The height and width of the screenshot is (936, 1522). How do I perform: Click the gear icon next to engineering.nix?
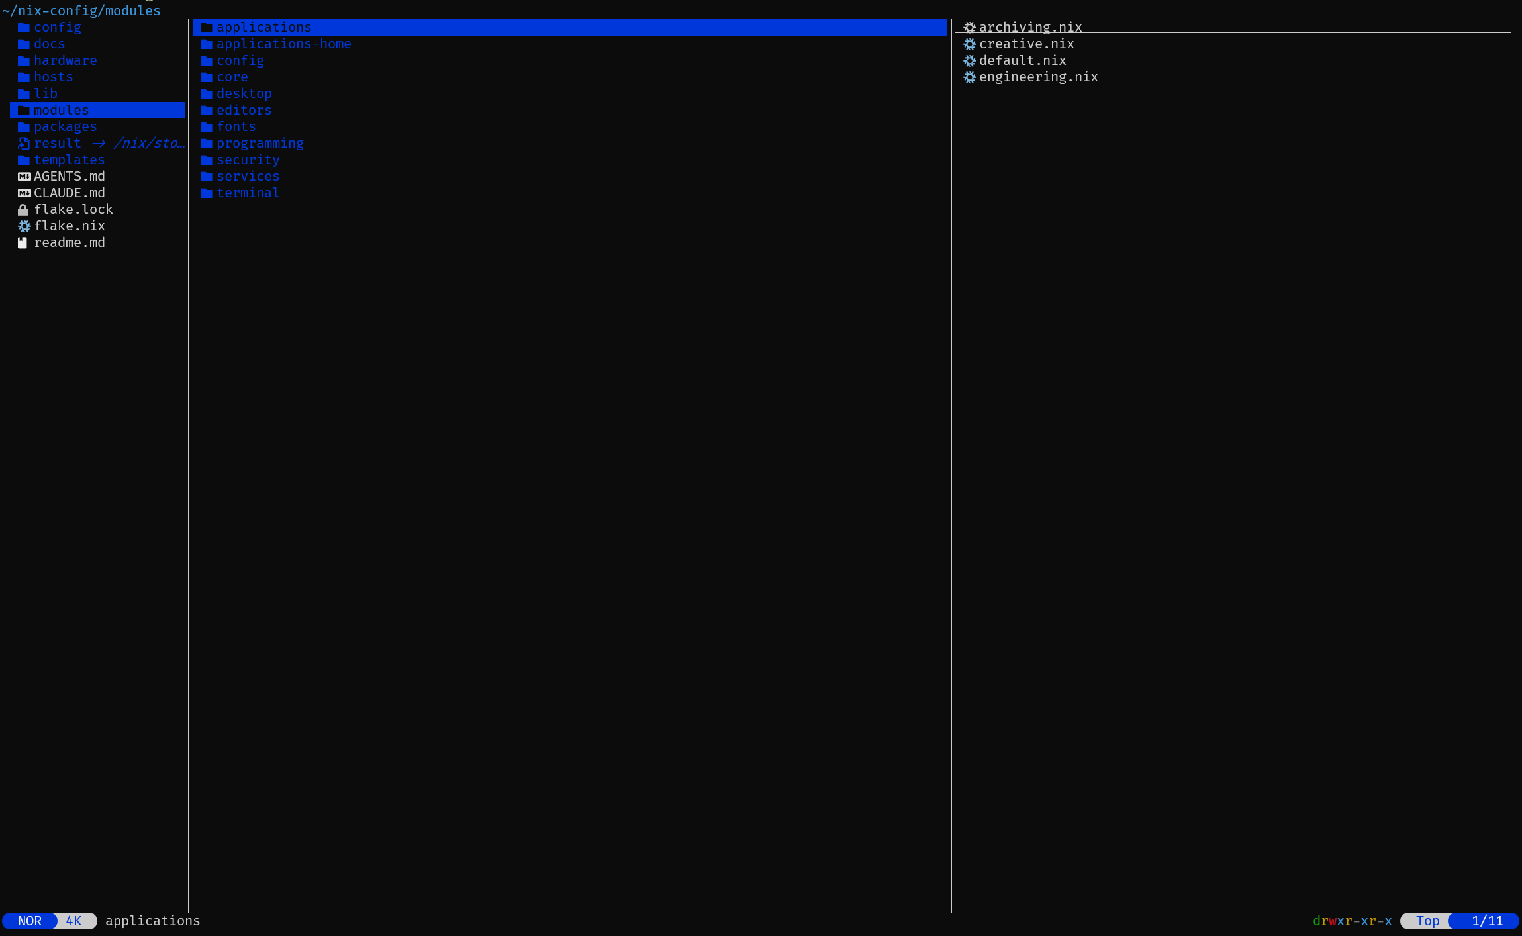969,77
